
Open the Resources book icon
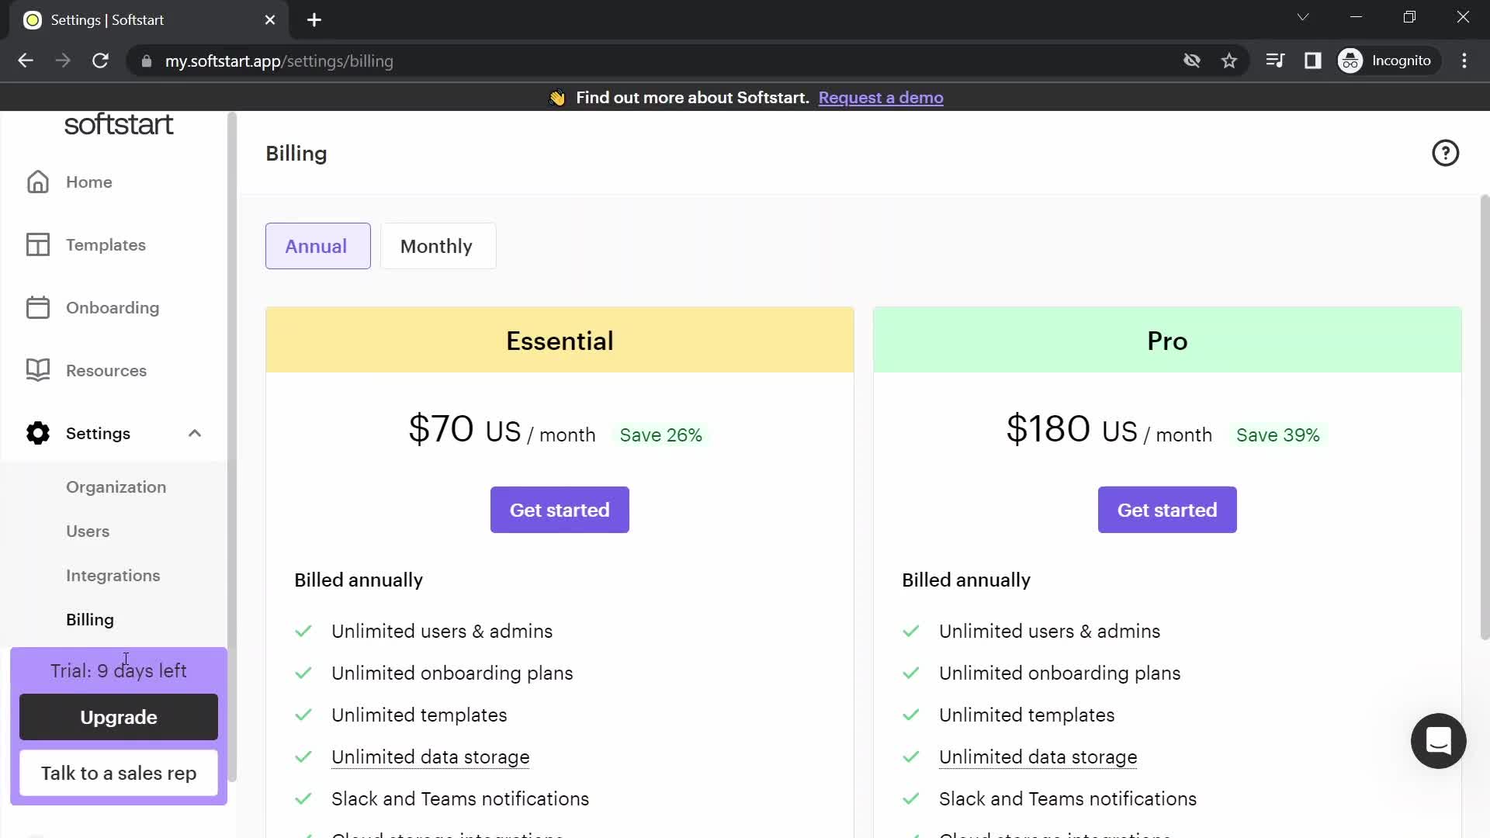(x=37, y=370)
